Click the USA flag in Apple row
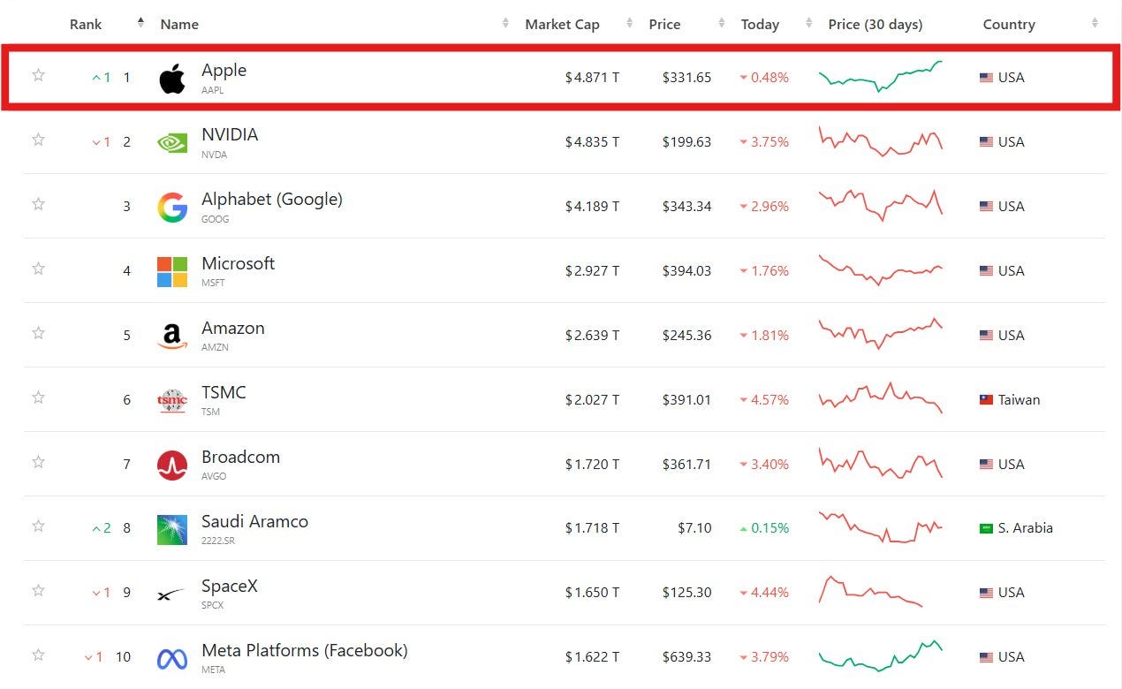 point(986,78)
